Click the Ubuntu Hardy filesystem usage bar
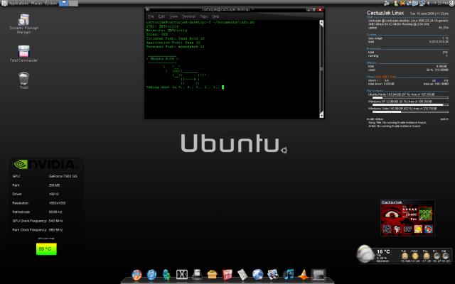Viewport: 455px width, 284px height. [x=410, y=98]
